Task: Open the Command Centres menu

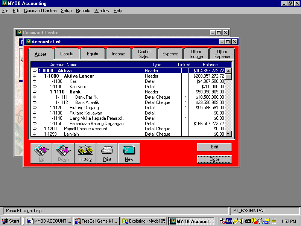Action: coord(40,11)
